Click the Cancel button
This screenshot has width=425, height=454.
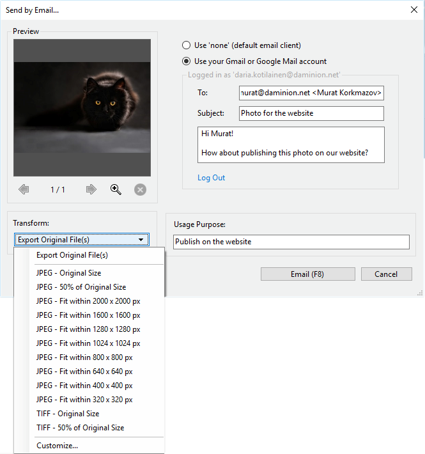[x=386, y=274]
